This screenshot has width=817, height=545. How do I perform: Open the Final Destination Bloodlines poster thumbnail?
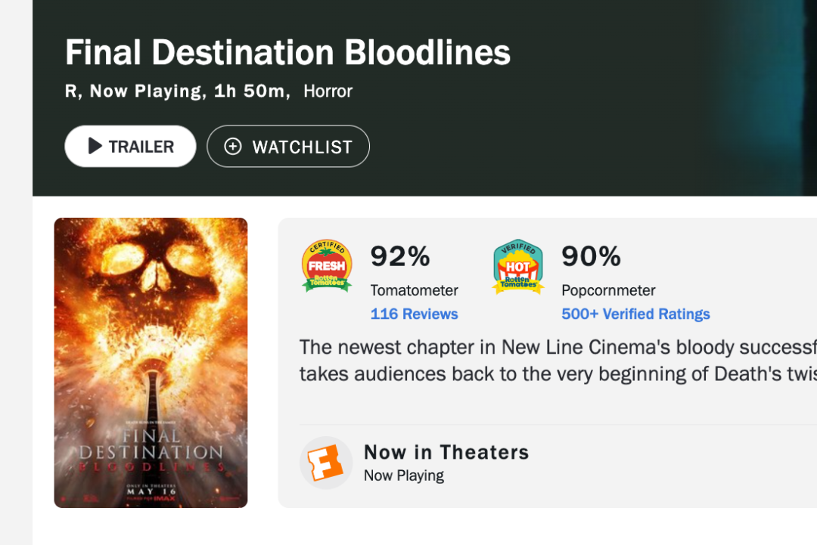pos(151,363)
